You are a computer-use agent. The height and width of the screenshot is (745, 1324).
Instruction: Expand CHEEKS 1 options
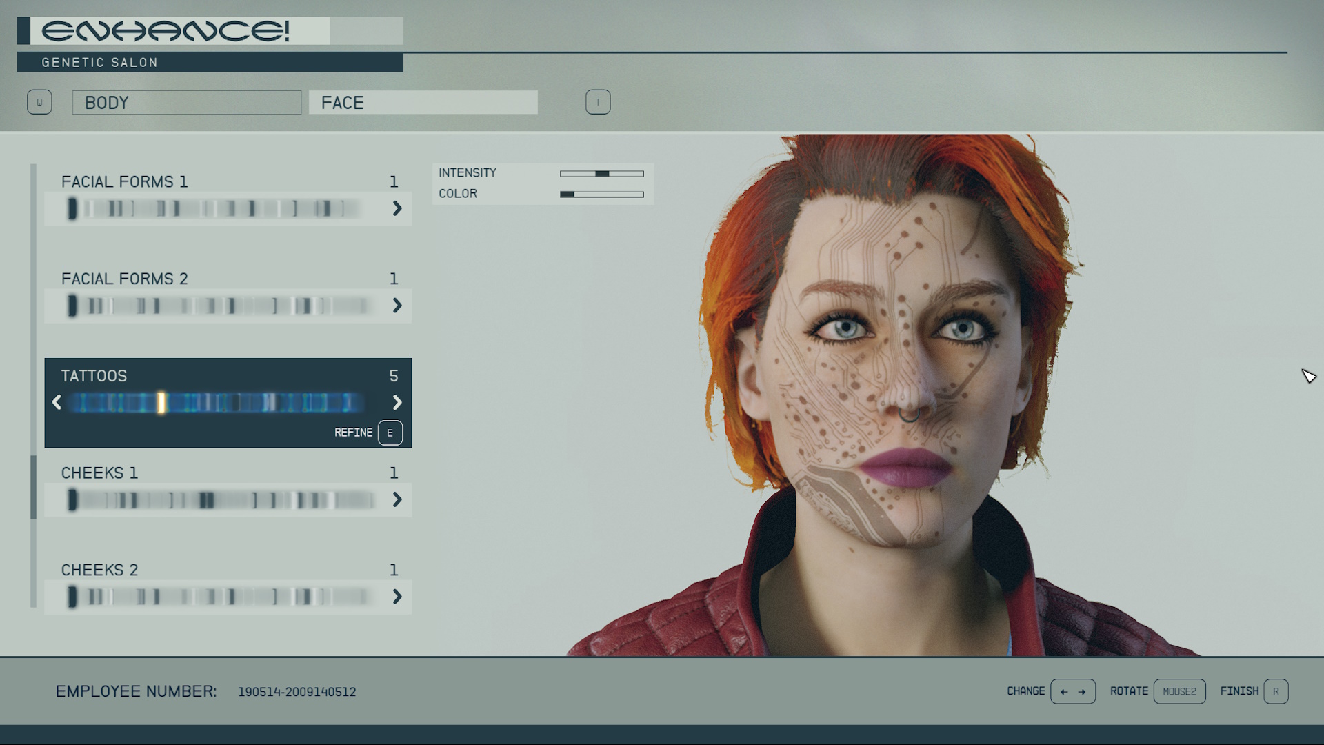(x=397, y=499)
